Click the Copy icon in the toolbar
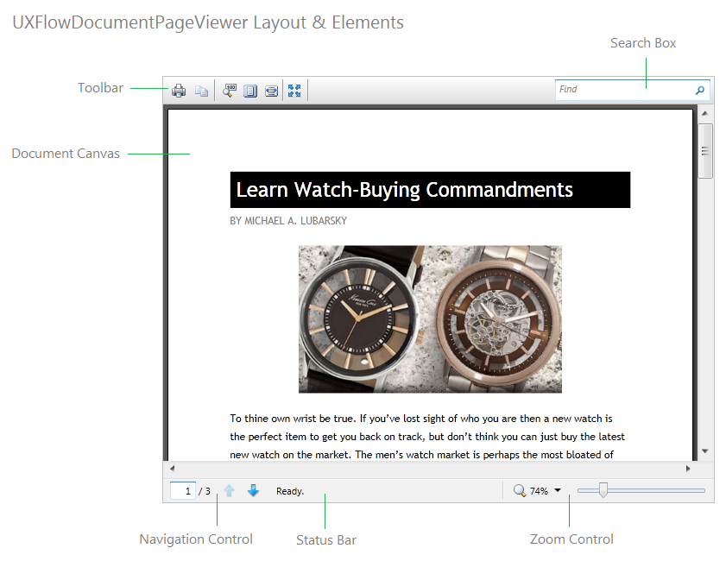Image resolution: width=726 pixels, height=561 pixels. [x=201, y=91]
